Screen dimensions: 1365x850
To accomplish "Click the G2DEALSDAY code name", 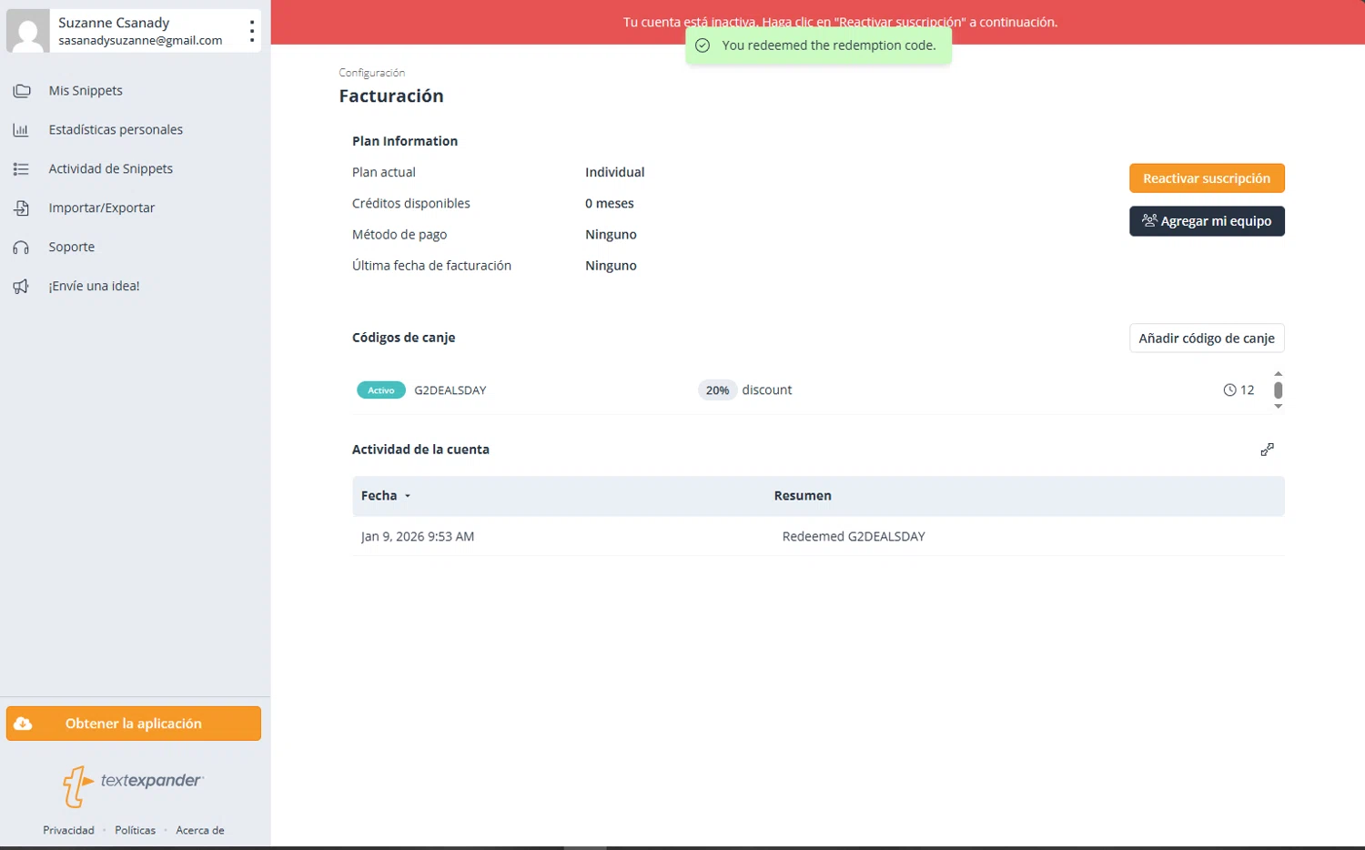I will click(x=450, y=390).
